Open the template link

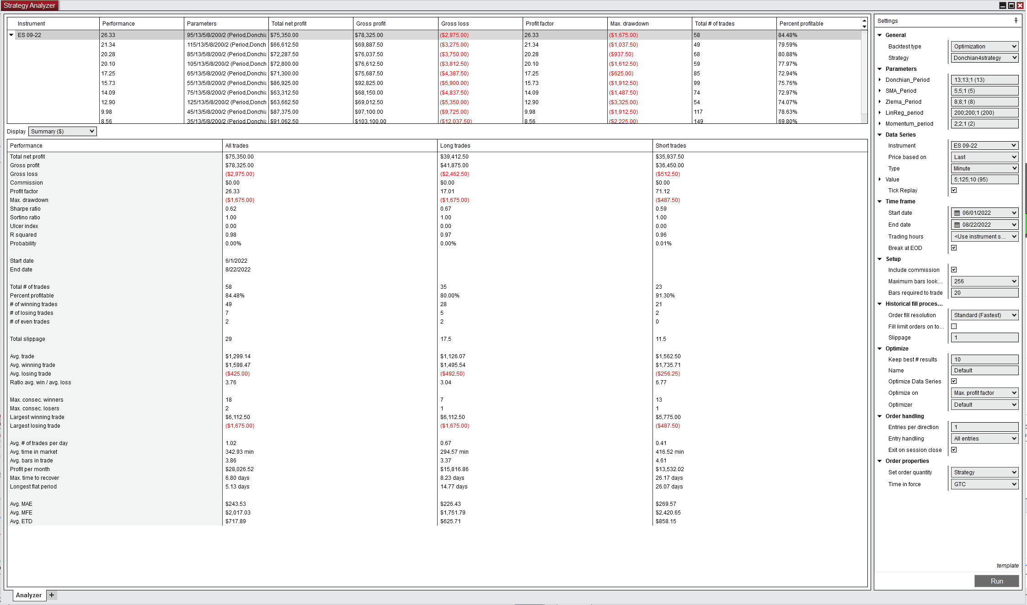coord(1007,565)
